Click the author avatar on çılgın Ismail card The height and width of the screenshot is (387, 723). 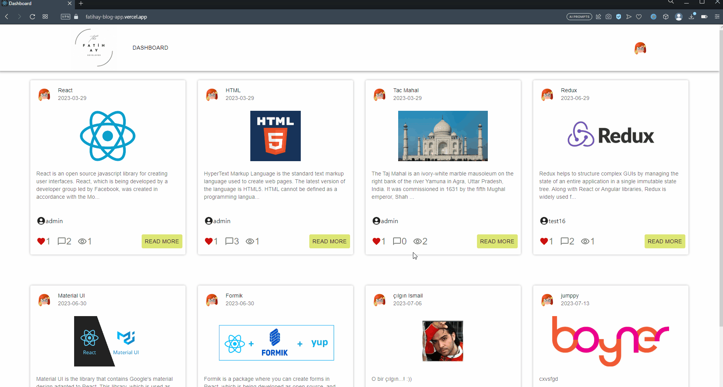click(380, 300)
